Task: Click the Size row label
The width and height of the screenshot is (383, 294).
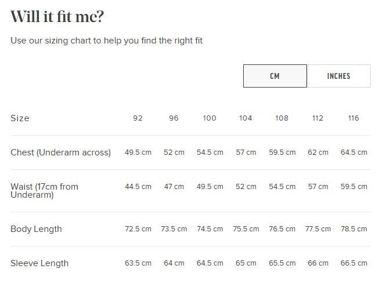Action: [20, 118]
